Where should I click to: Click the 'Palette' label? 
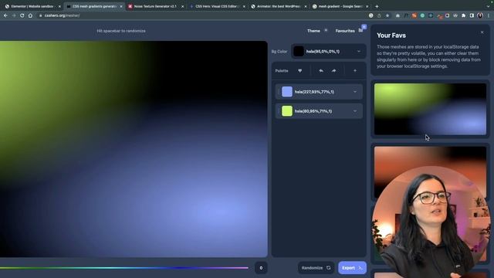(x=282, y=70)
